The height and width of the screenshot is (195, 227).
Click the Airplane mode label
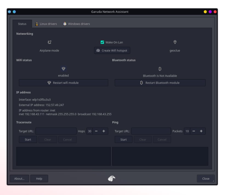coord(49,51)
